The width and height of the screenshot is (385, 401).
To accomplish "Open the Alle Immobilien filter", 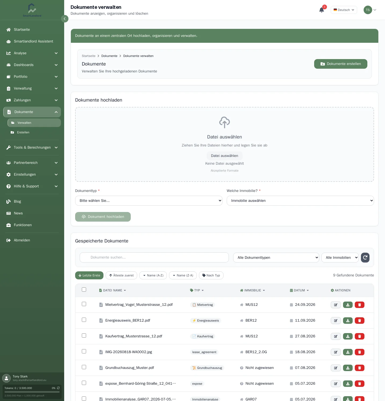I will point(340,258).
